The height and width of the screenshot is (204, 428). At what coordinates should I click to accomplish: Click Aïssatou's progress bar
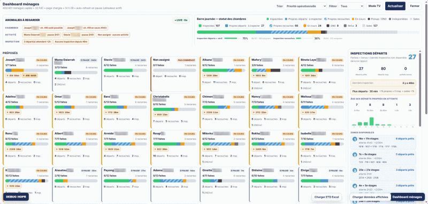(x=76, y=181)
